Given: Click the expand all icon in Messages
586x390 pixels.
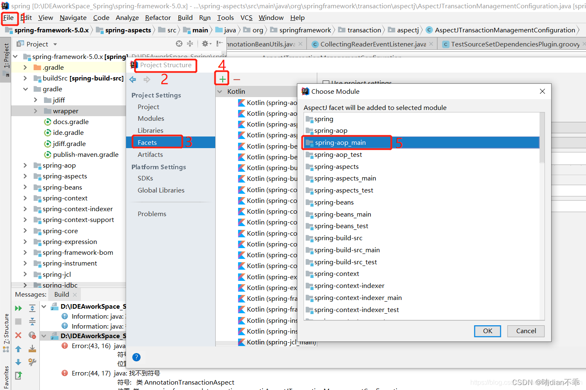Looking at the screenshot, I should [32, 308].
